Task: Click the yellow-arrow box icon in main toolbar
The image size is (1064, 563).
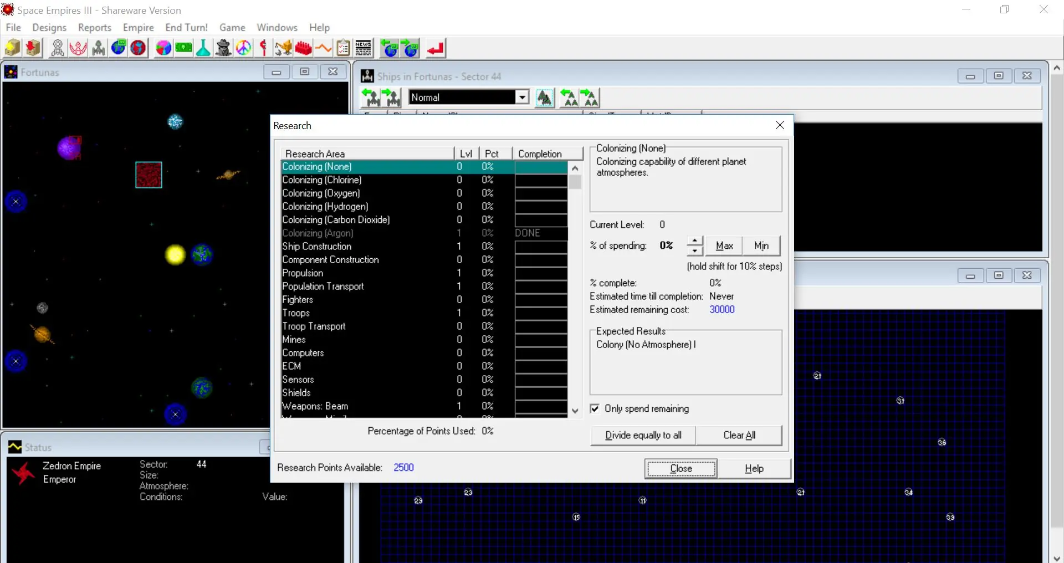Action: point(12,48)
